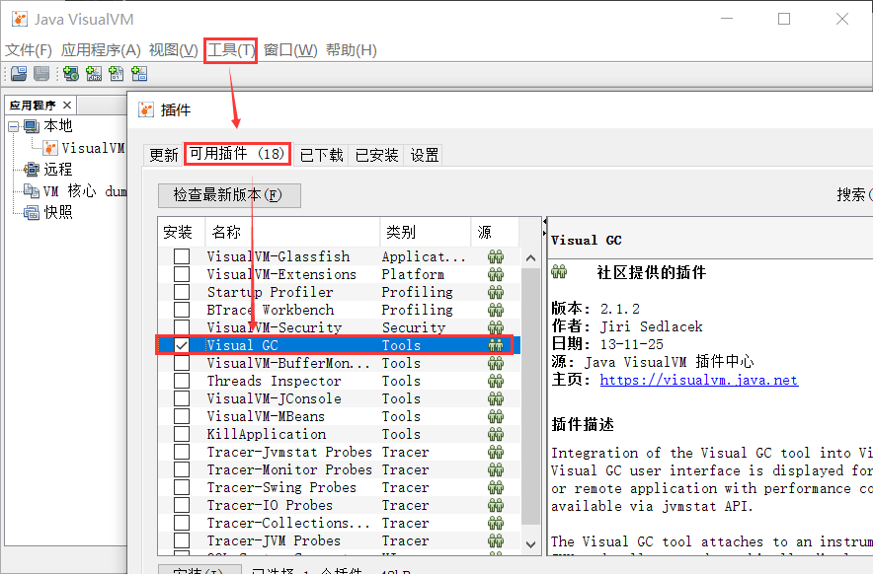This screenshot has width=873, height=574.
Task: Click the source icon of Tracer-JVM Probes
Action: [496, 540]
